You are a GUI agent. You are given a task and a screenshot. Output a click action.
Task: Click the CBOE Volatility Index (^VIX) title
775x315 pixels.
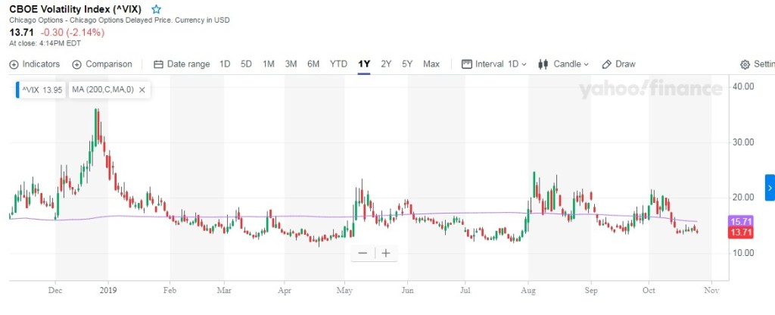coord(76,9)
